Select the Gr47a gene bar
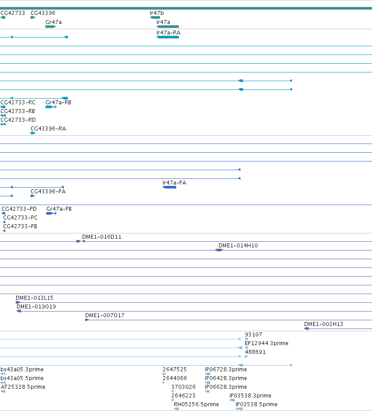The image size is (372, 411). click(51, 27)
